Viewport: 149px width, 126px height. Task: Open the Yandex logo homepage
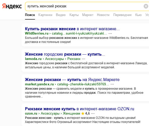(12, 6)
